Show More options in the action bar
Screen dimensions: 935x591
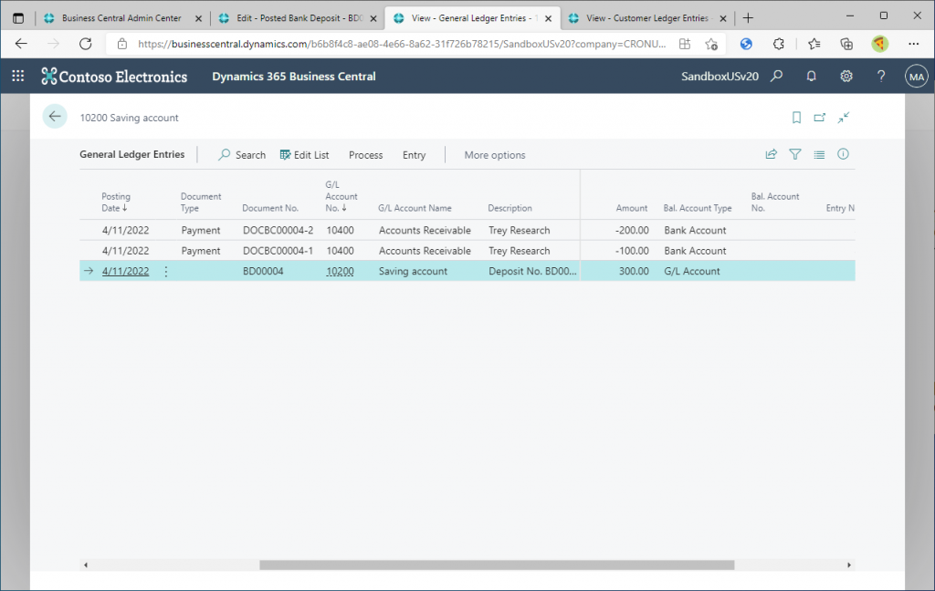click(495, 155)
